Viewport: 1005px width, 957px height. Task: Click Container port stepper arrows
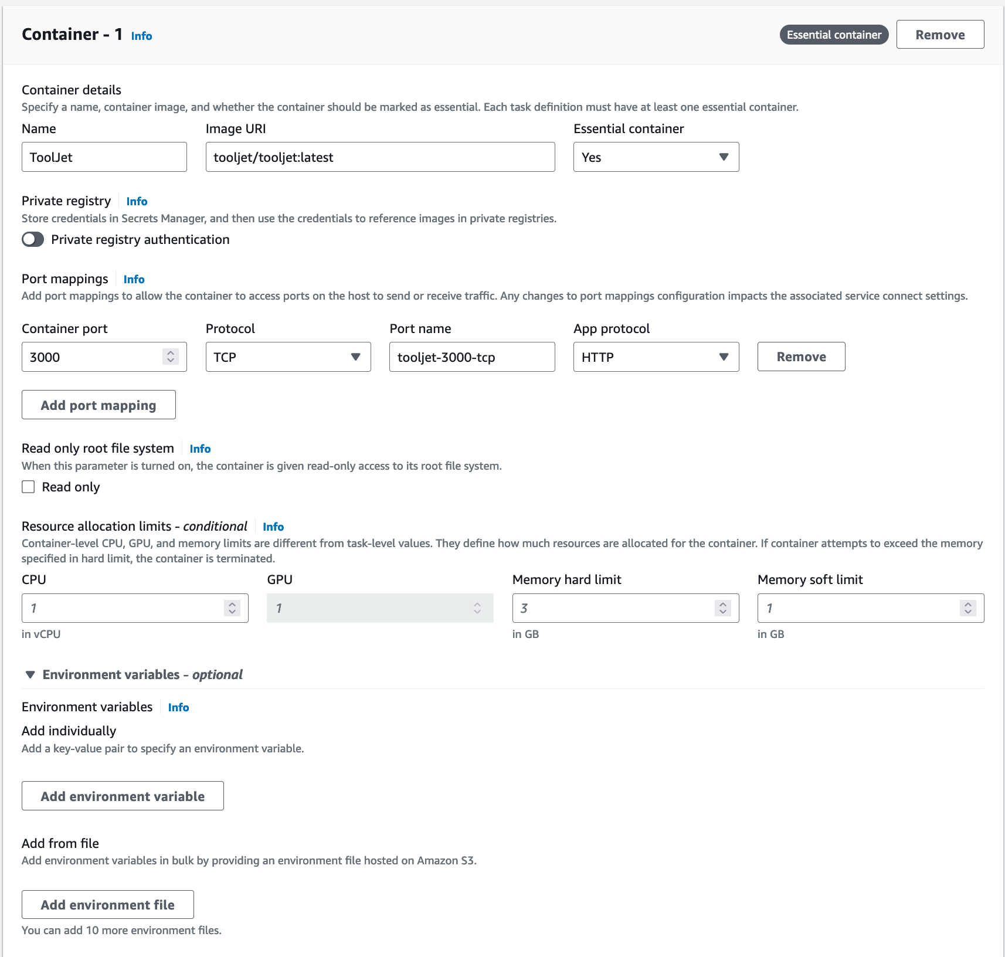171,357
